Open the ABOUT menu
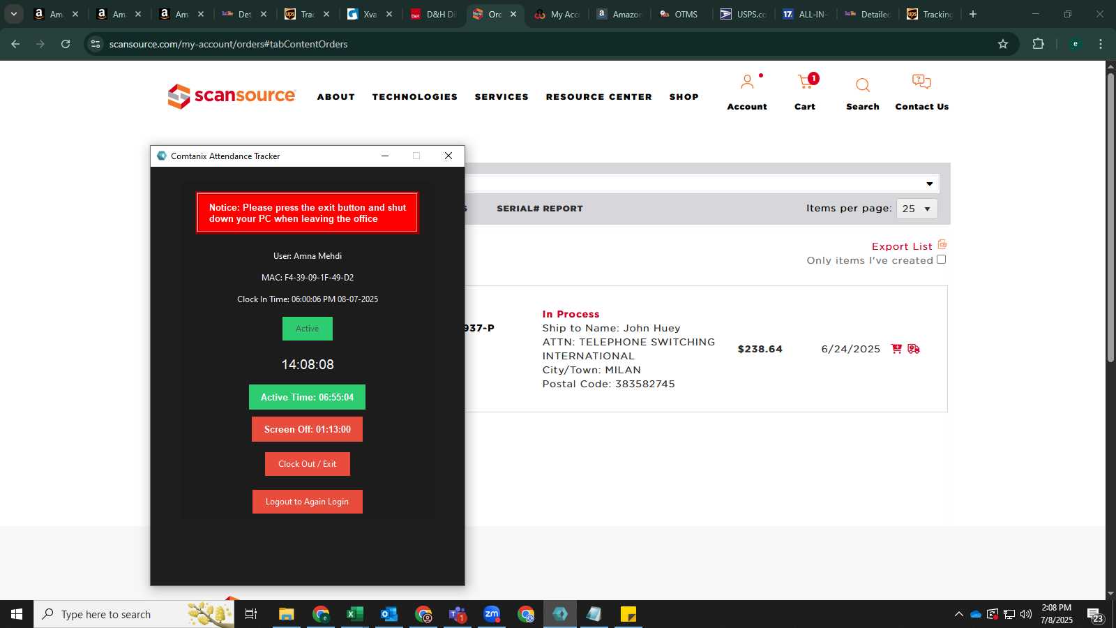 [336, 97]
